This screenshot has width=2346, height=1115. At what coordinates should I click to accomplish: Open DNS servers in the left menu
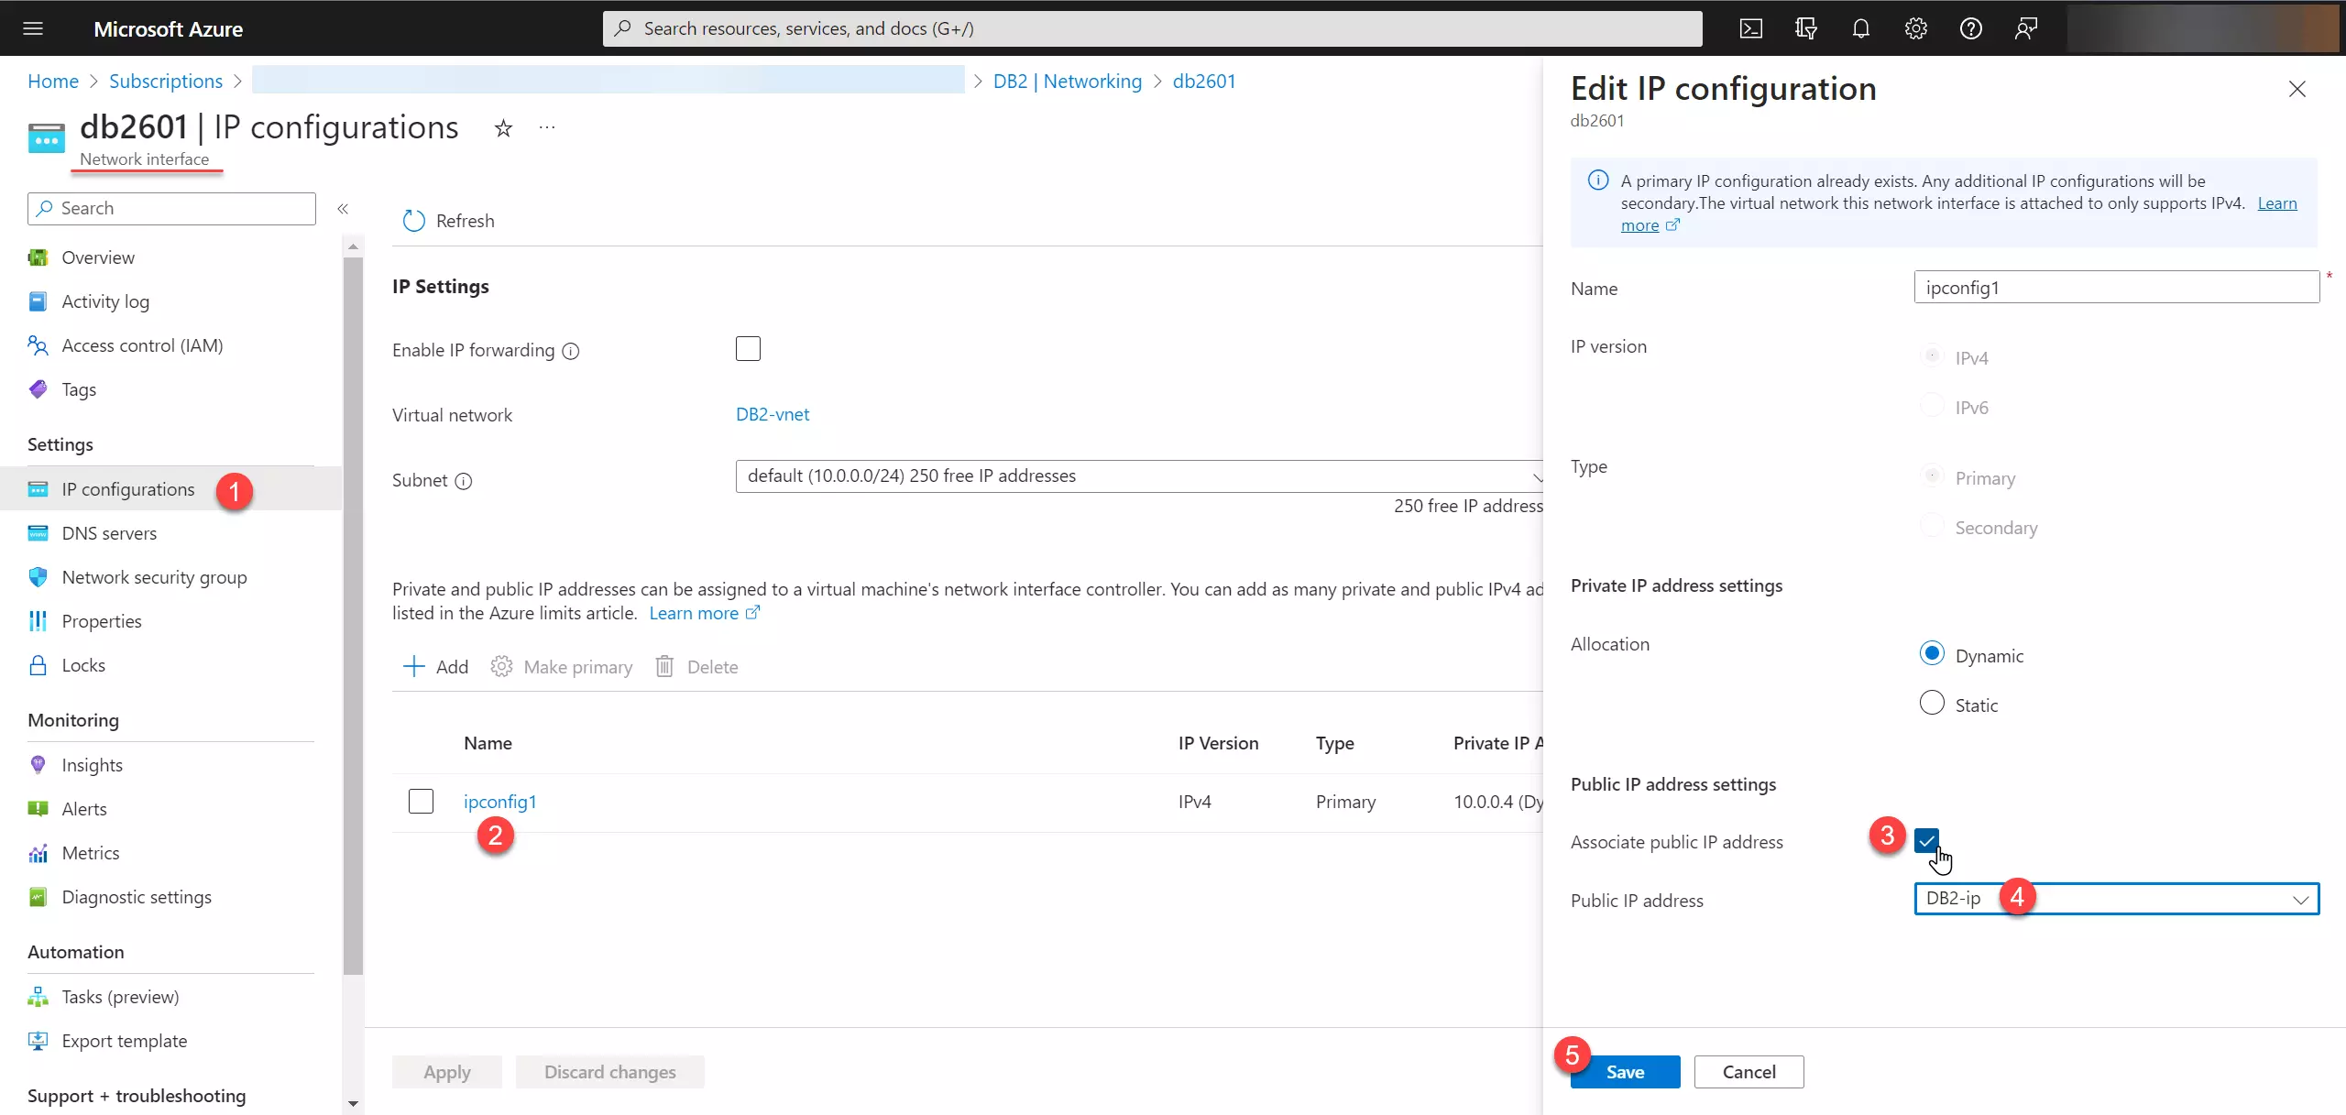click(109, 533)
